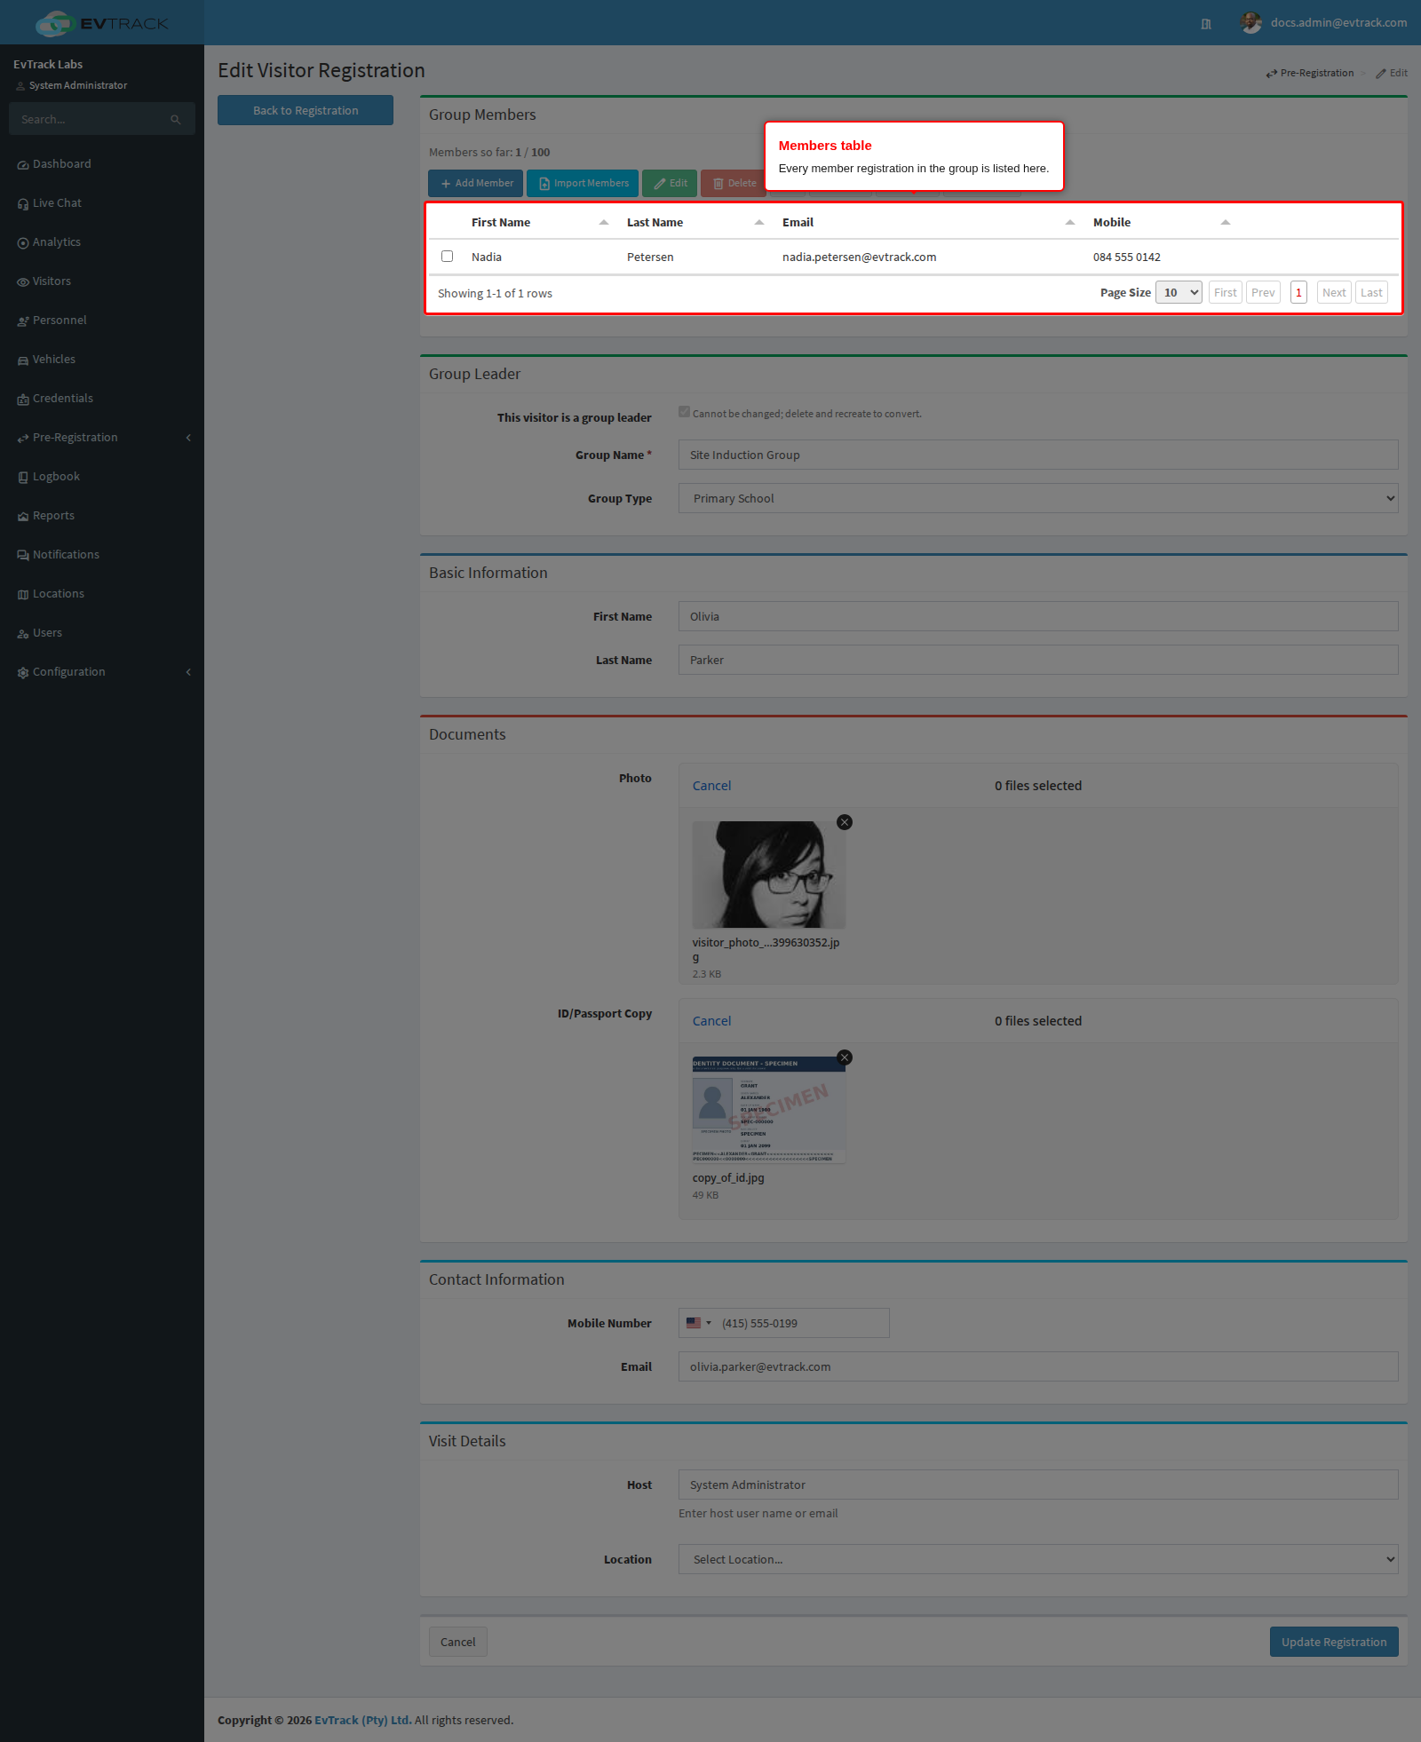Sort members by Mobile arrow
Screen dimensions: 1421x1742
1226,222
